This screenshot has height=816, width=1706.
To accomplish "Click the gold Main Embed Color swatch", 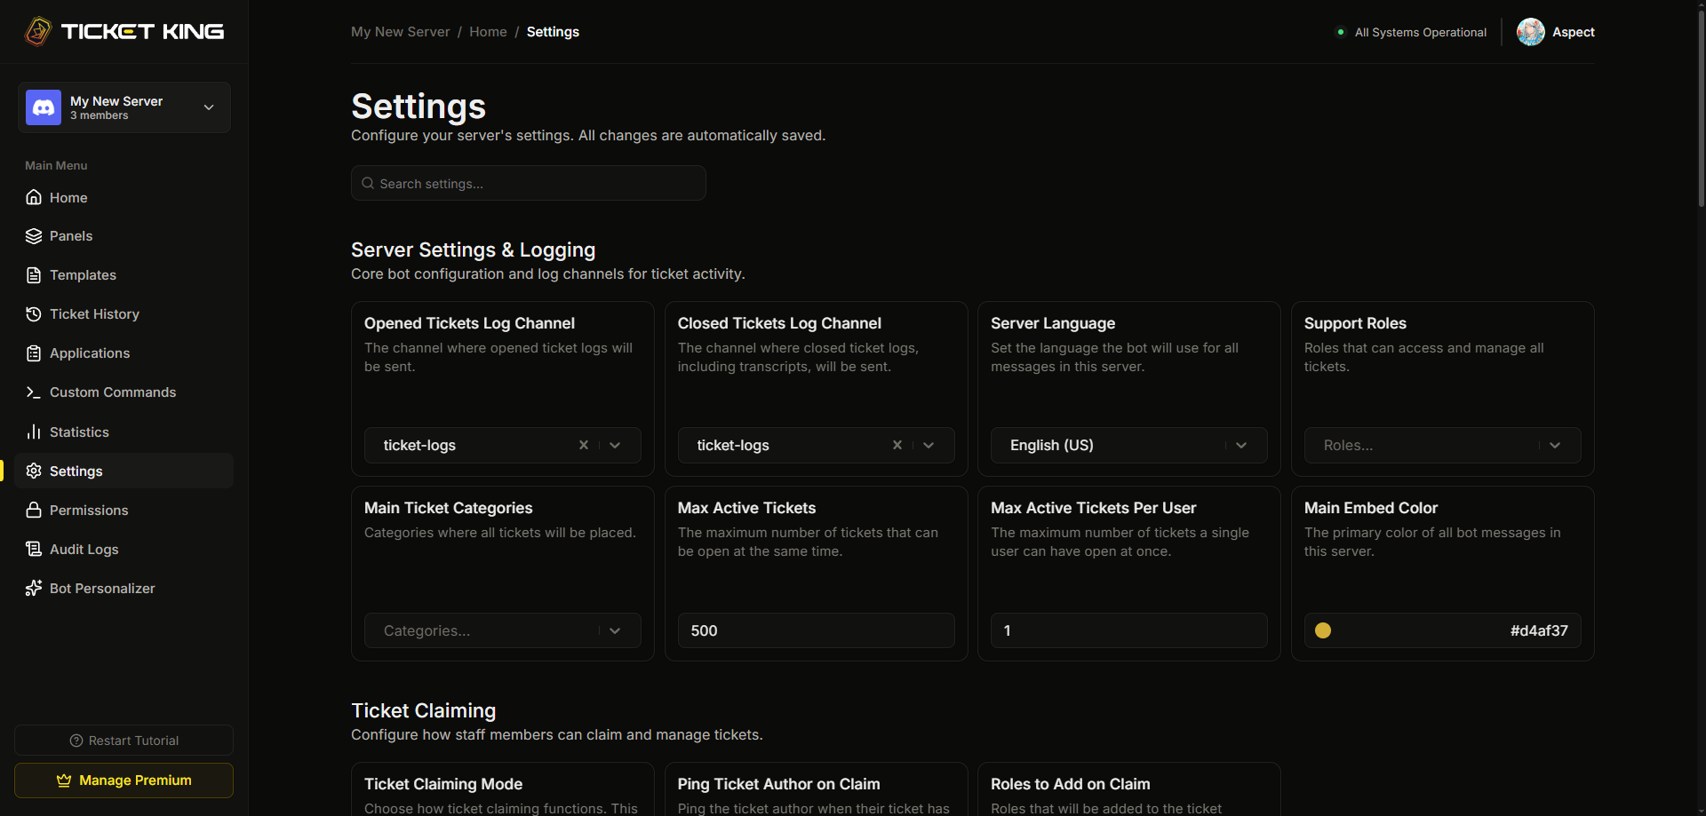I will click(1323, 630).
